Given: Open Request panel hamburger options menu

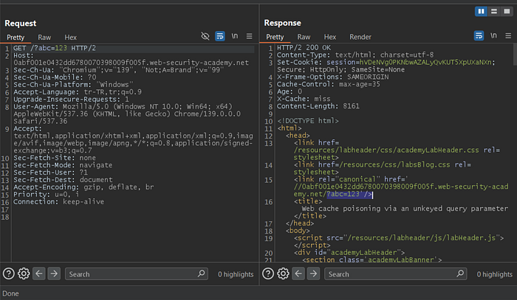Looking at the screenshot, I should point(250,36).
